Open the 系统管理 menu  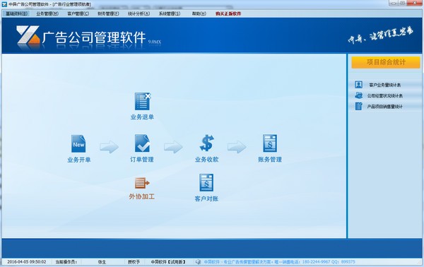(x=170, y=13)
